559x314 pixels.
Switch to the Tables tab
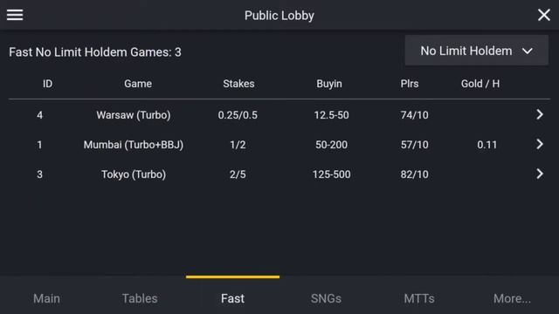point(140,298)
